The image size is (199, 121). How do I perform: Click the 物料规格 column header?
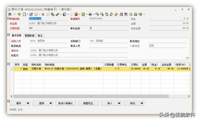click(74, 65)
